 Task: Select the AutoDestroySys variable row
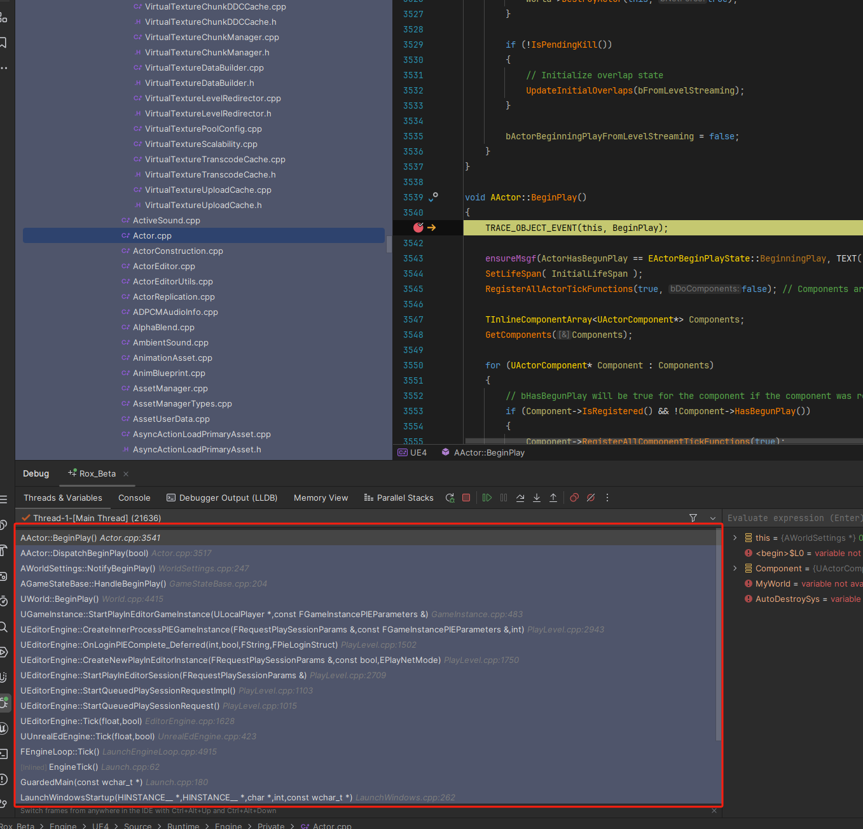click(x=803, y=599)
